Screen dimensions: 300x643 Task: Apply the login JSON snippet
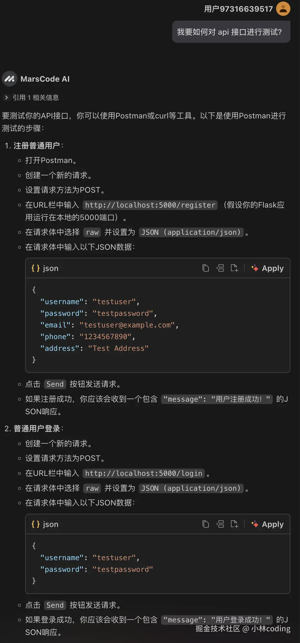(272, 524)
